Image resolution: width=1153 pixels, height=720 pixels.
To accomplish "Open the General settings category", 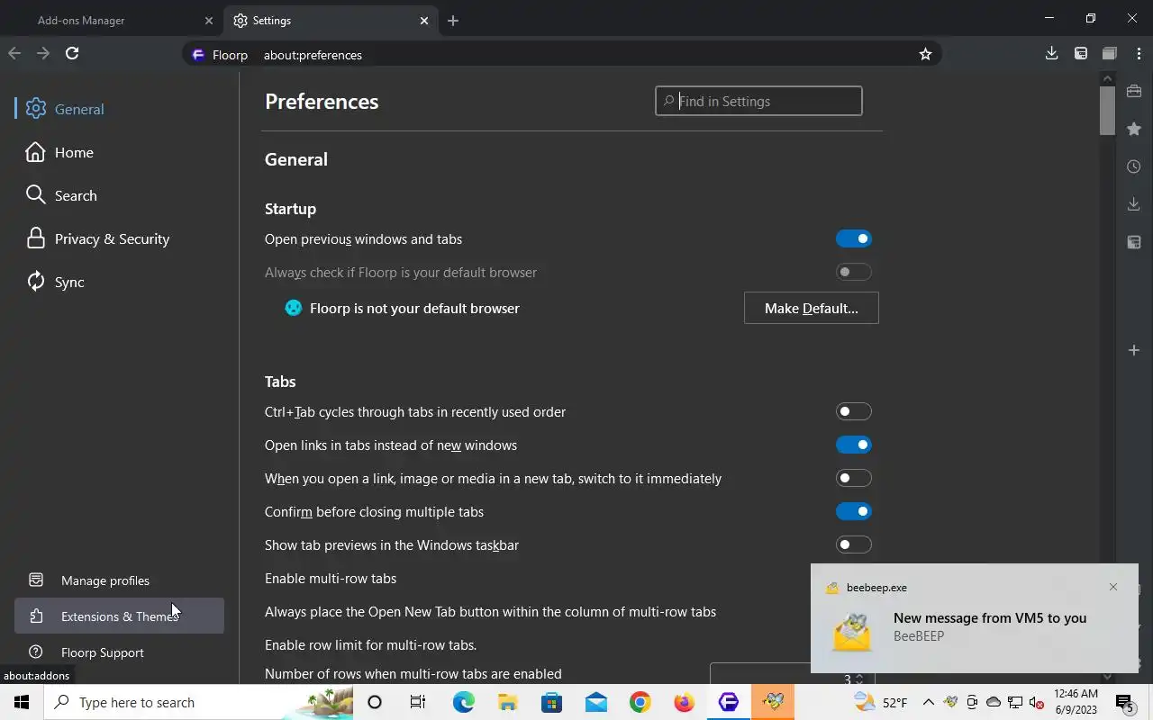I will point(119,109).
